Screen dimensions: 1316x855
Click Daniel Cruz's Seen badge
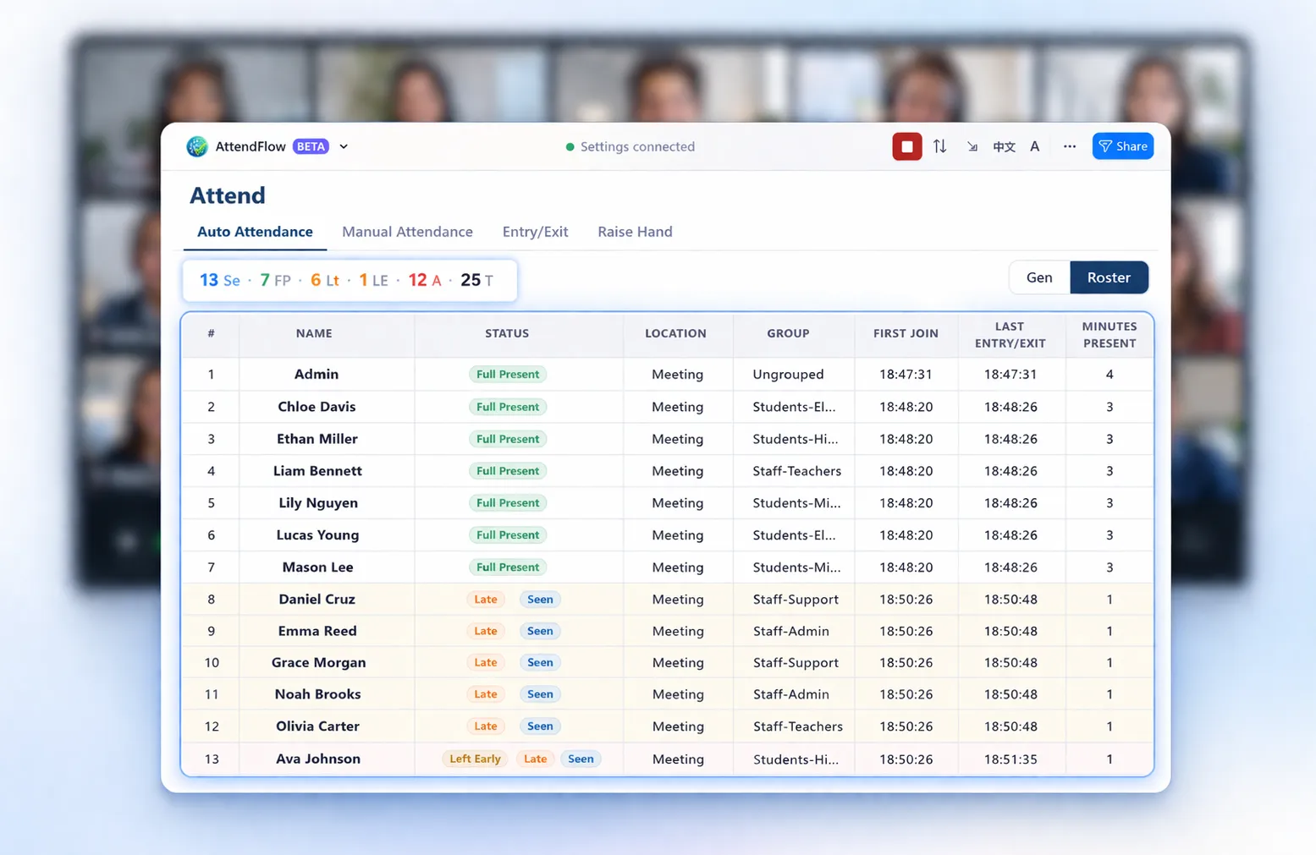coord(539,599)
